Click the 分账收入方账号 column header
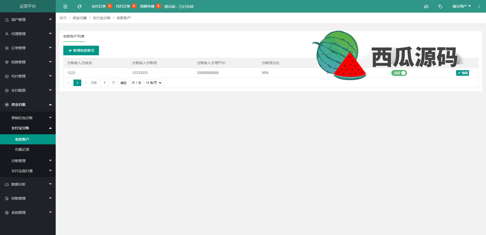Image resolution: width=486 pixels, height=235 pixels. pos(145,63)
